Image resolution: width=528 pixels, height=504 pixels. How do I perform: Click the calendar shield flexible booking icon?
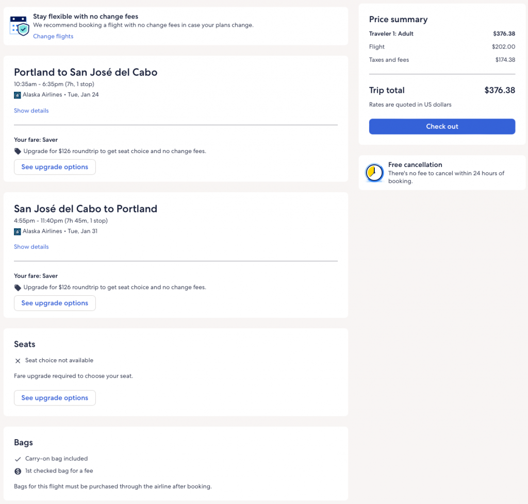pyautogui.click(x=20, y=26)
